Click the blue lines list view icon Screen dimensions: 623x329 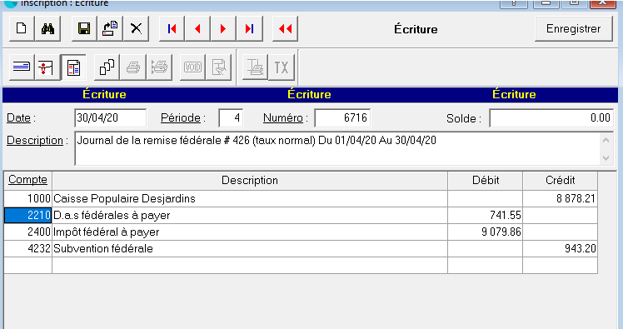click(x=22, y=67)
